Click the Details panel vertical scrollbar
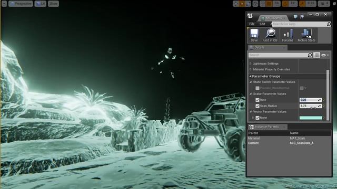Viewport: 337px width, 189px height. (328, 95)
